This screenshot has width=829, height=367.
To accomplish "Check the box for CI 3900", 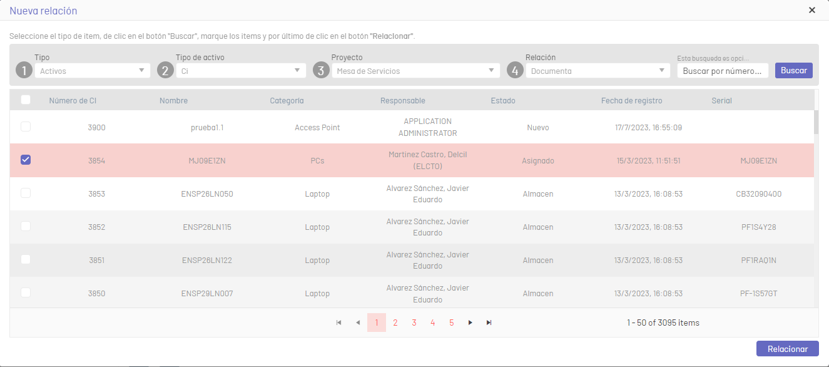I will tap(26, 127).
